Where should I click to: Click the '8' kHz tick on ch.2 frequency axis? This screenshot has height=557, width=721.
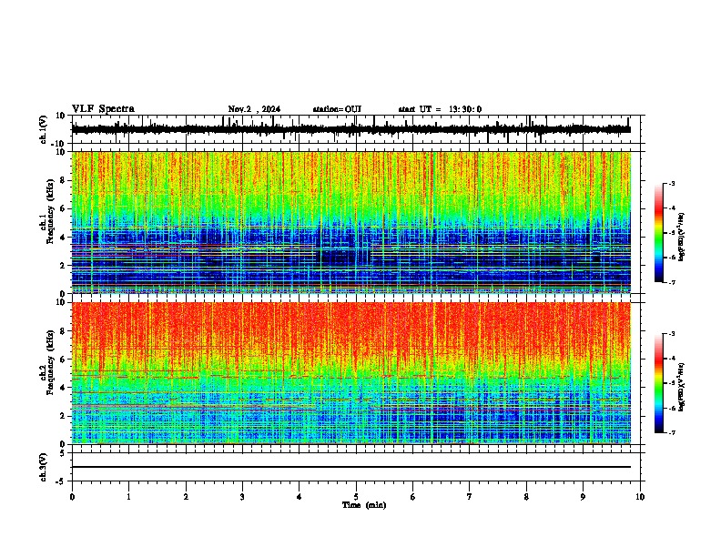pos(63,331)
